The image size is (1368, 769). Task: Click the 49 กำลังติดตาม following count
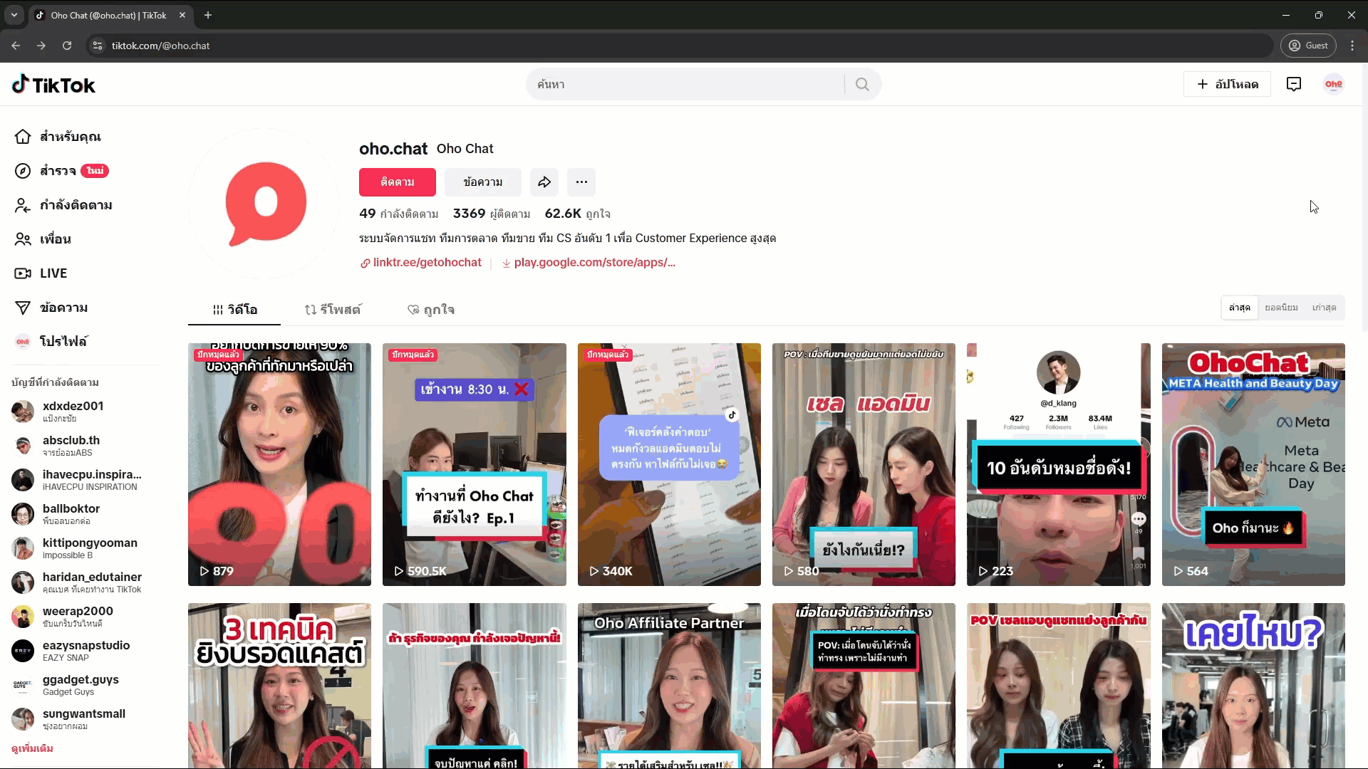click(398, 214)
